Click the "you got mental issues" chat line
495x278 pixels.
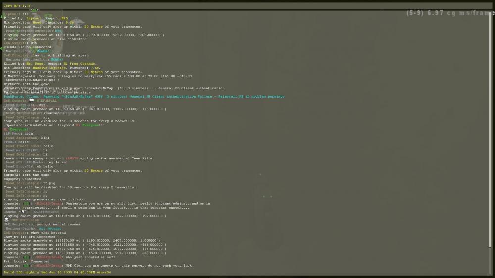pyautogui.click(x=42, y=224)
